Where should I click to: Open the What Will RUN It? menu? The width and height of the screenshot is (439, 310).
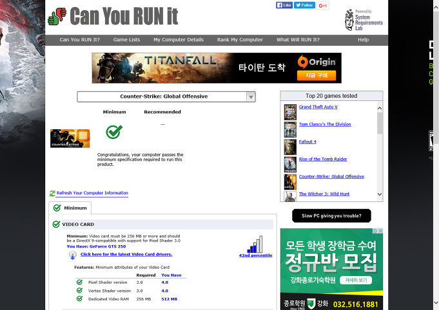298,40
